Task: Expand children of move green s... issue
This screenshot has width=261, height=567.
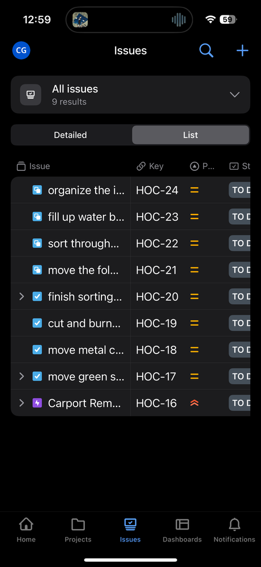Action: [x=22, y=376]
